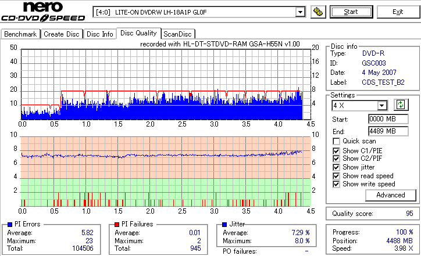
Task: Open the LITE-ON drive selection dropdown
Action: [x=300, y=12]
